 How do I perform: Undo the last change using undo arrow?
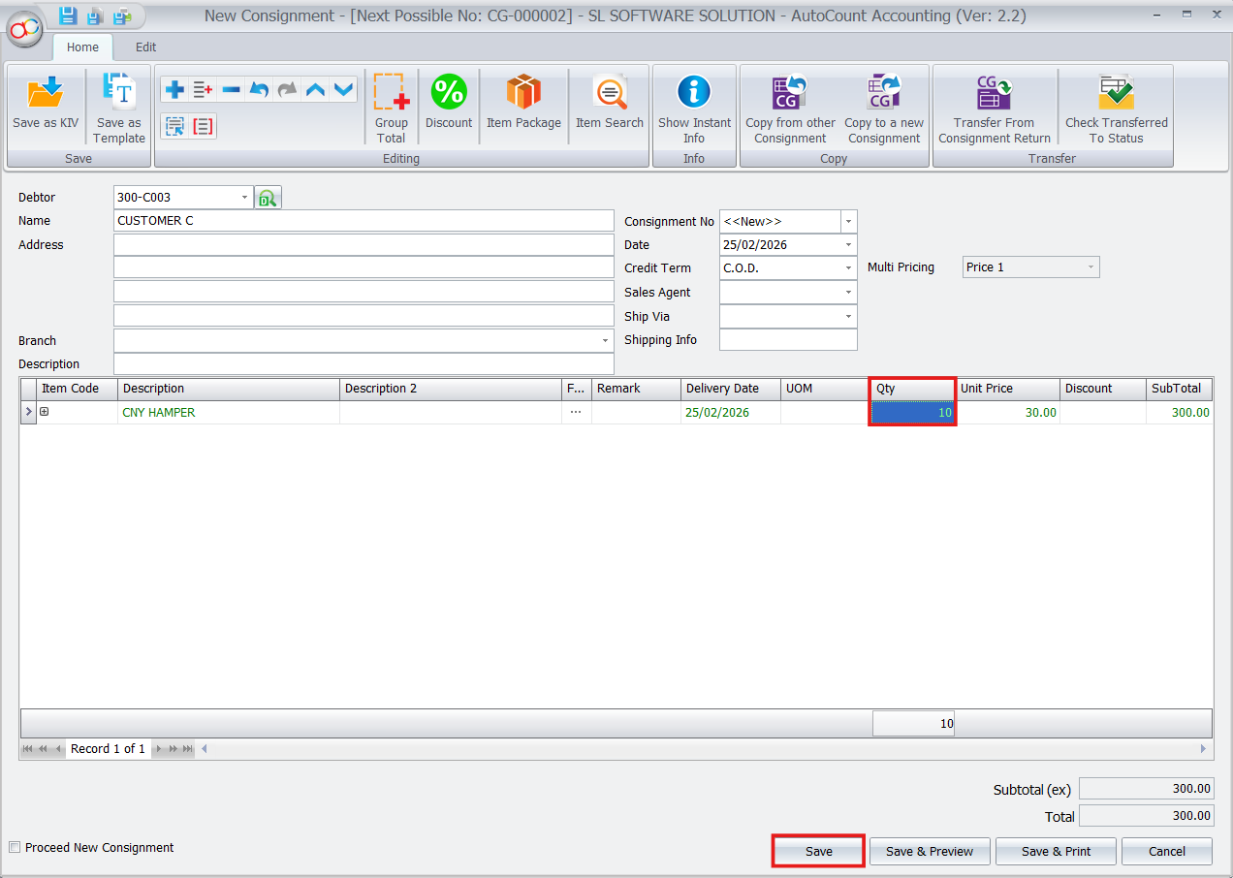click(x=259, y=88)
